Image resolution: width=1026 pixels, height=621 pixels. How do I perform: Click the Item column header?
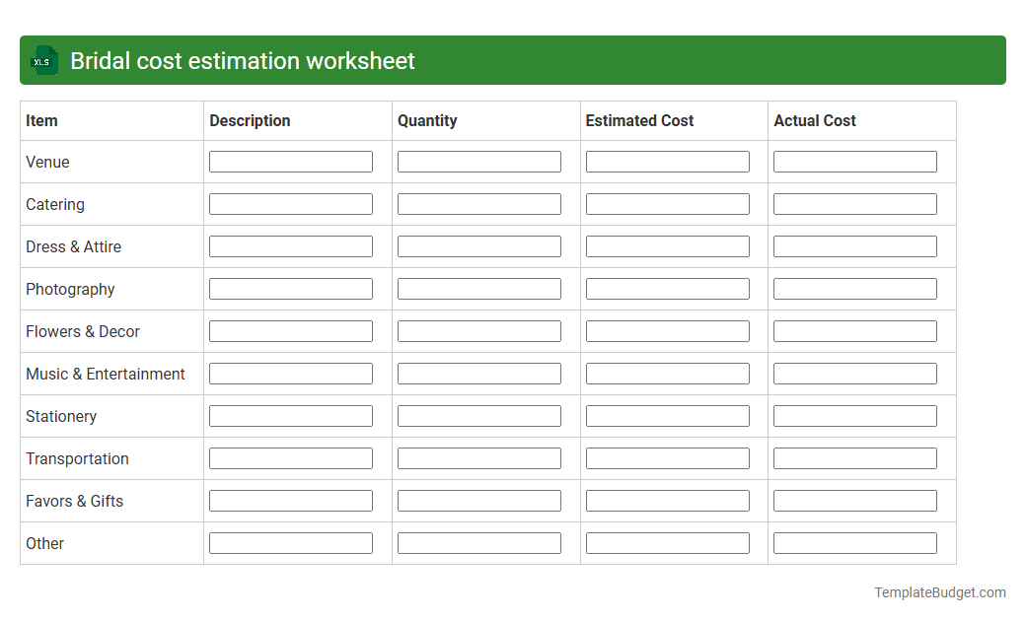point(39,120)
